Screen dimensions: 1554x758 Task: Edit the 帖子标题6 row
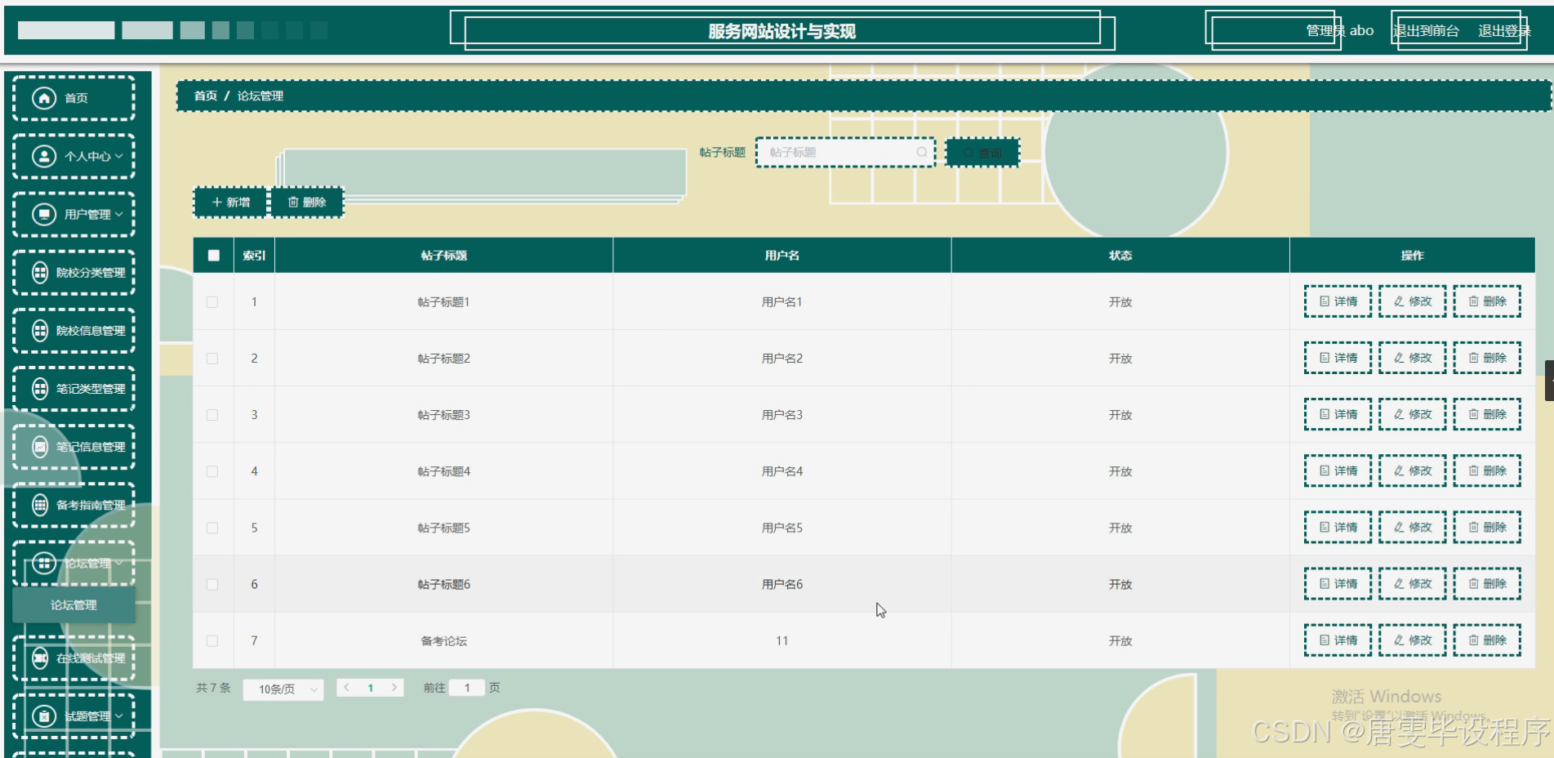(x=1412, y=583)
